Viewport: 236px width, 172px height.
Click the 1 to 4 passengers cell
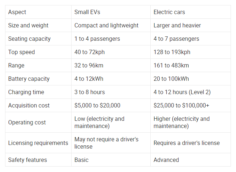point(111,39)
